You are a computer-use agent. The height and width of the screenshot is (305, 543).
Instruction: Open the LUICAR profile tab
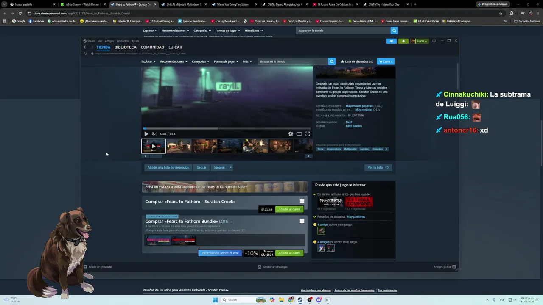(x=175, y=47)
